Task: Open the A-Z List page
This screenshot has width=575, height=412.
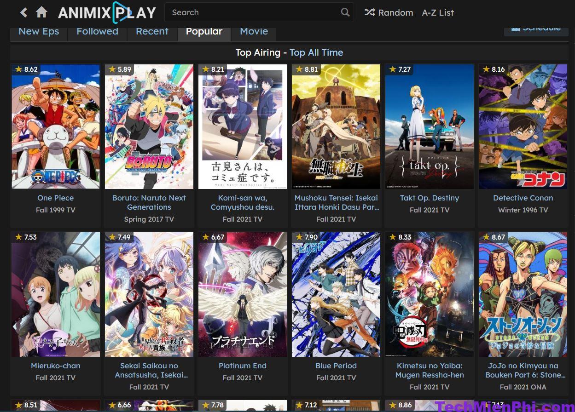Action: [x=437, y=12]
